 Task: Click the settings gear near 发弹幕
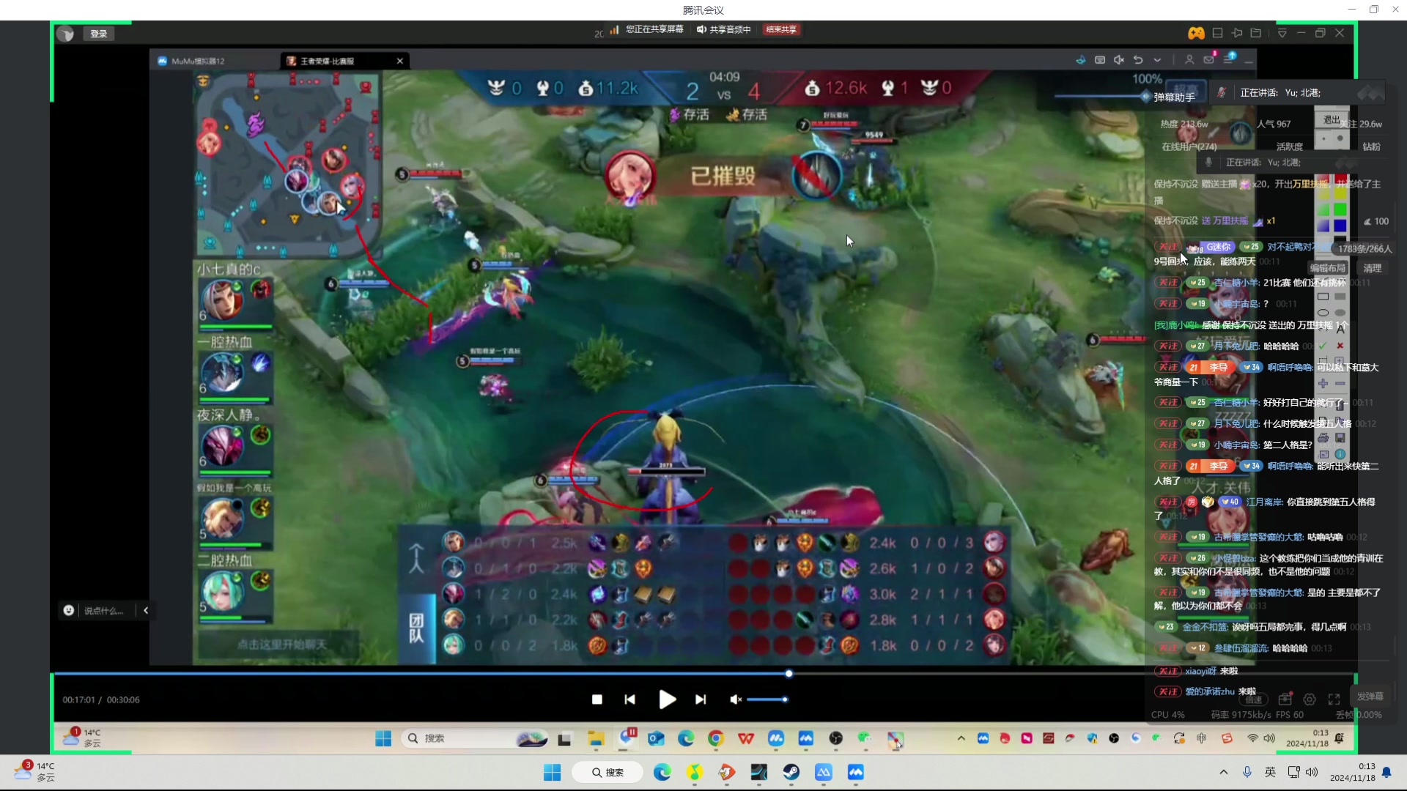tap(1310, 699)
